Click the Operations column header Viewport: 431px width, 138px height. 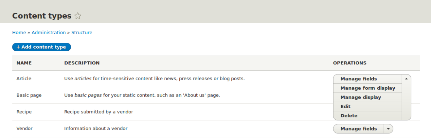(x=350, y=63)
